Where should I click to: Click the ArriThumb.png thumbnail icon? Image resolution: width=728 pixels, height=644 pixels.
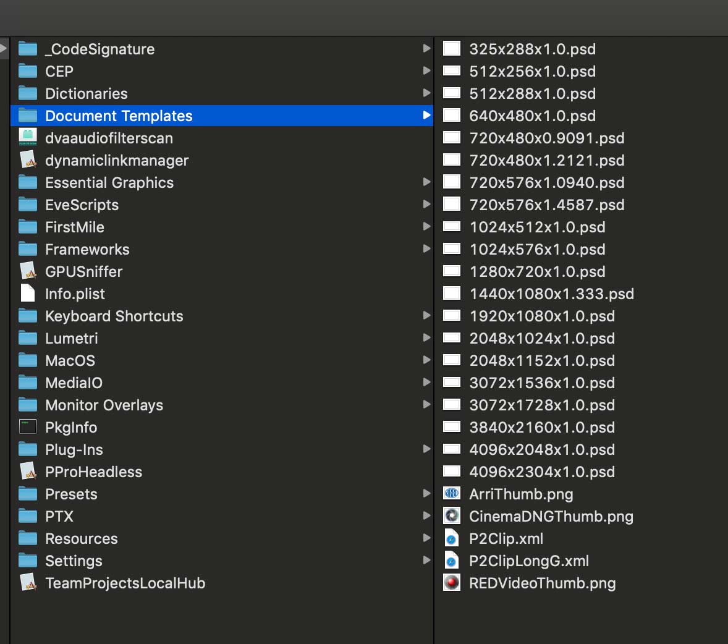click(452, 494)
